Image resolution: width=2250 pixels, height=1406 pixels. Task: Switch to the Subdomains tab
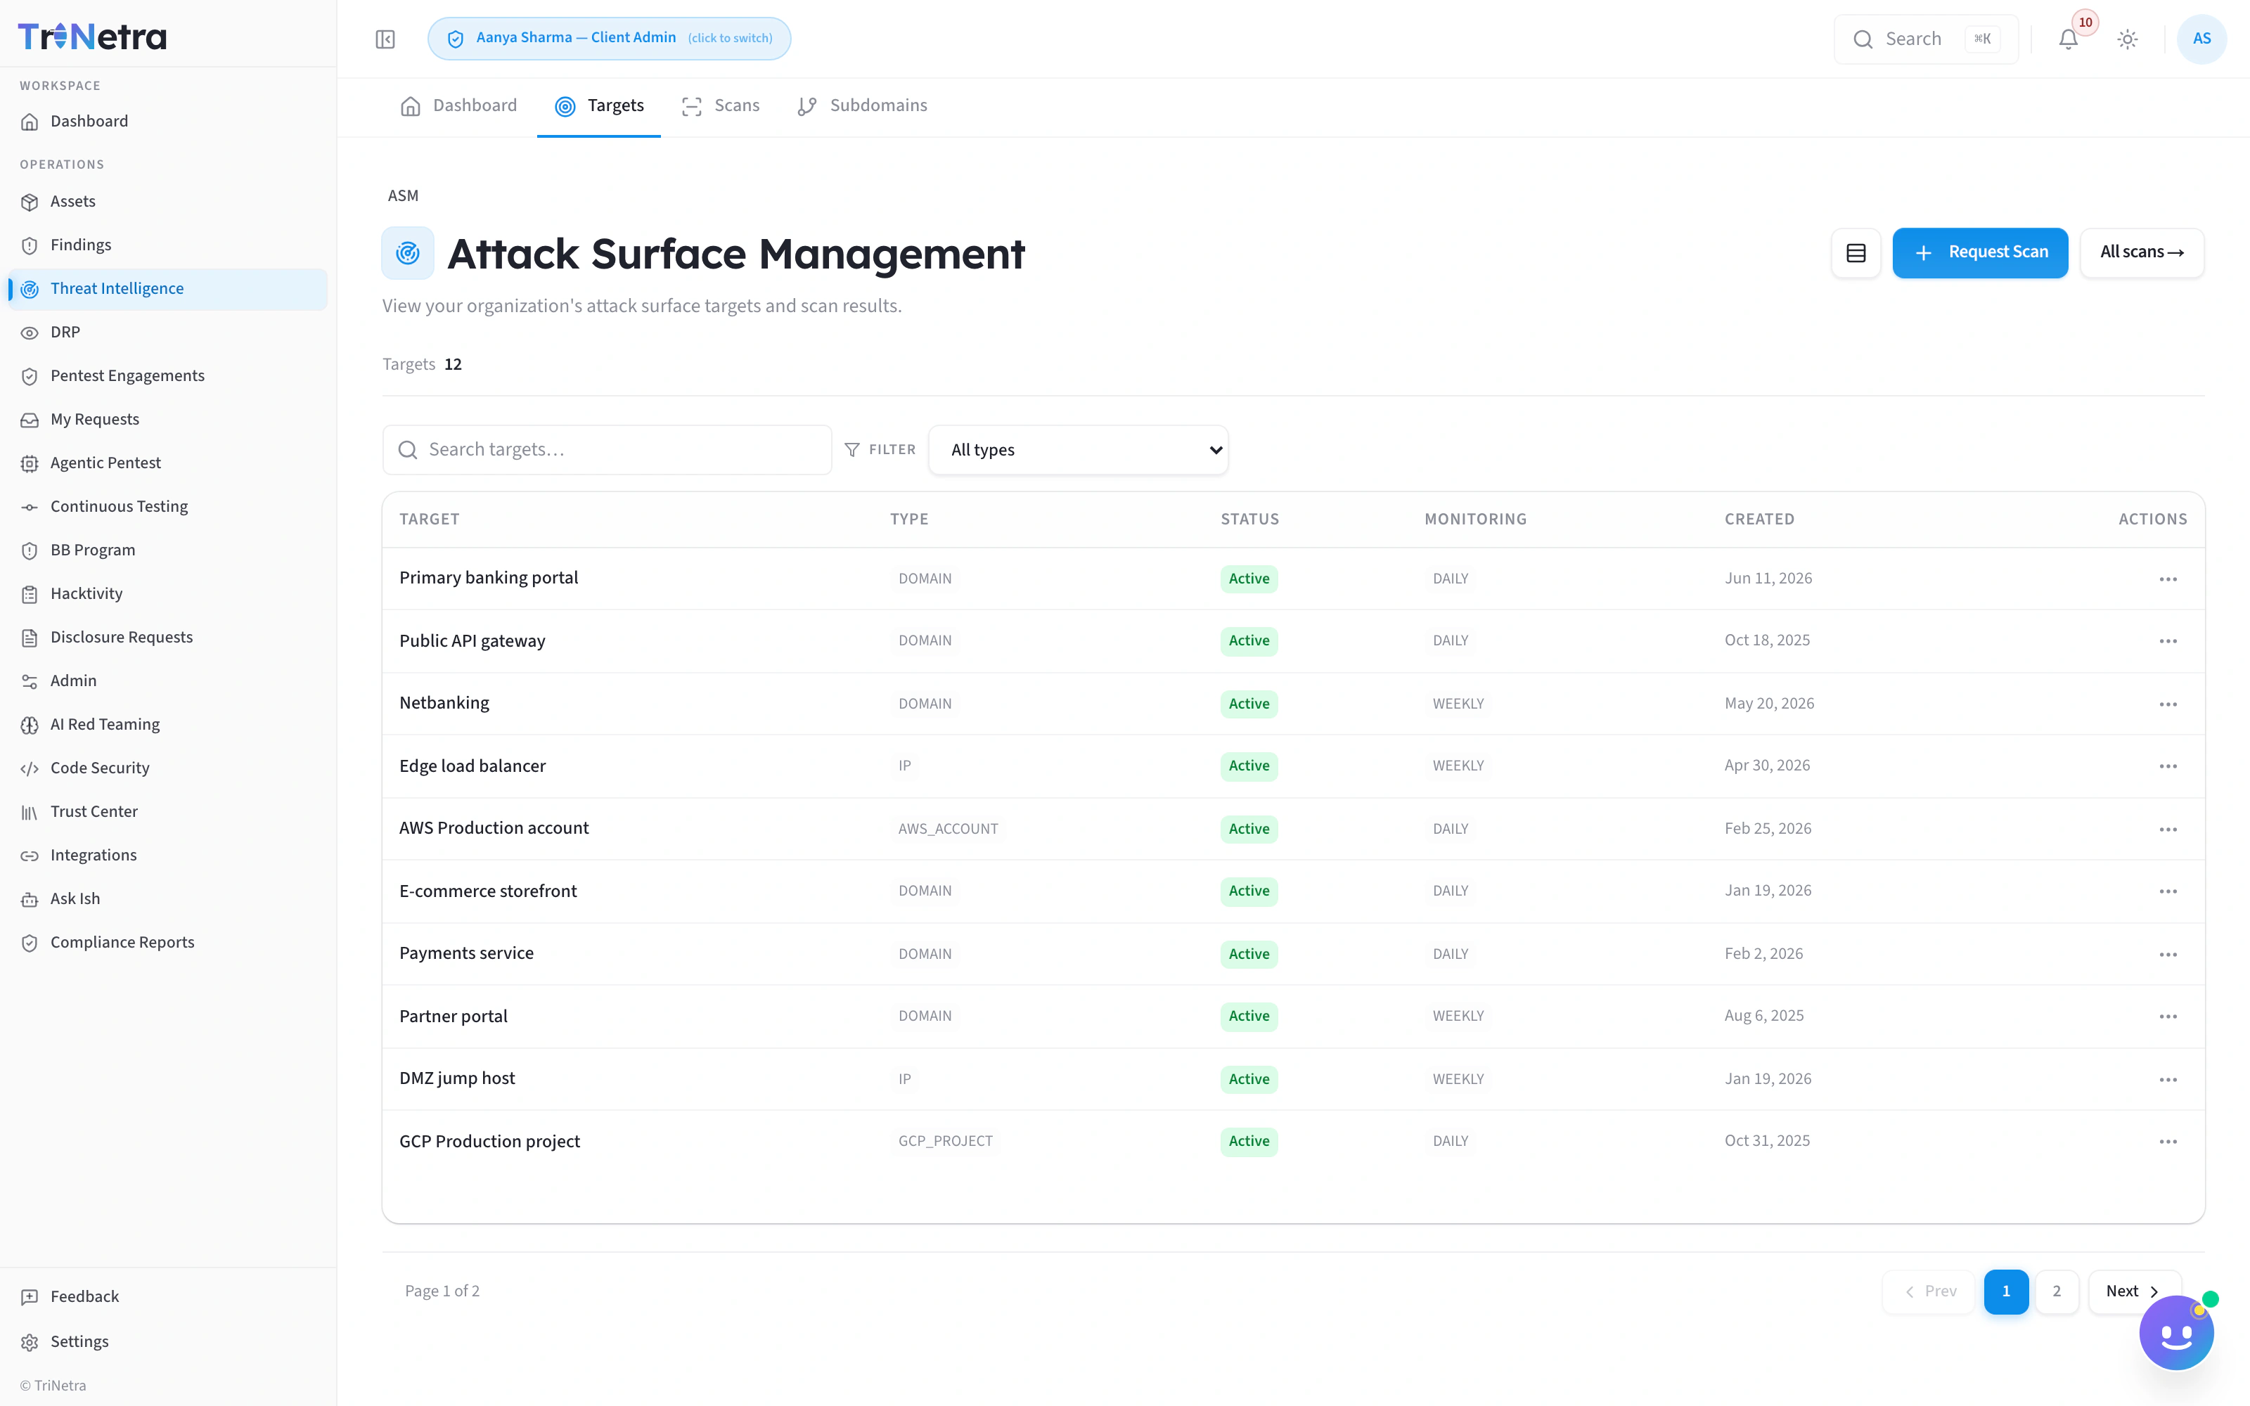click(x=862, y=106)
